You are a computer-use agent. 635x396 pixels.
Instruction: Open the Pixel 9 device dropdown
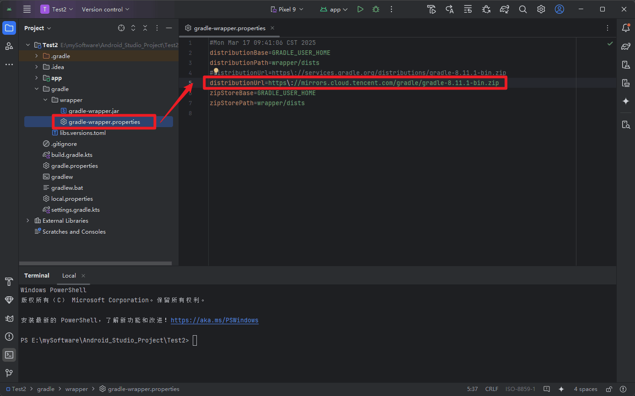coord(287,9)
